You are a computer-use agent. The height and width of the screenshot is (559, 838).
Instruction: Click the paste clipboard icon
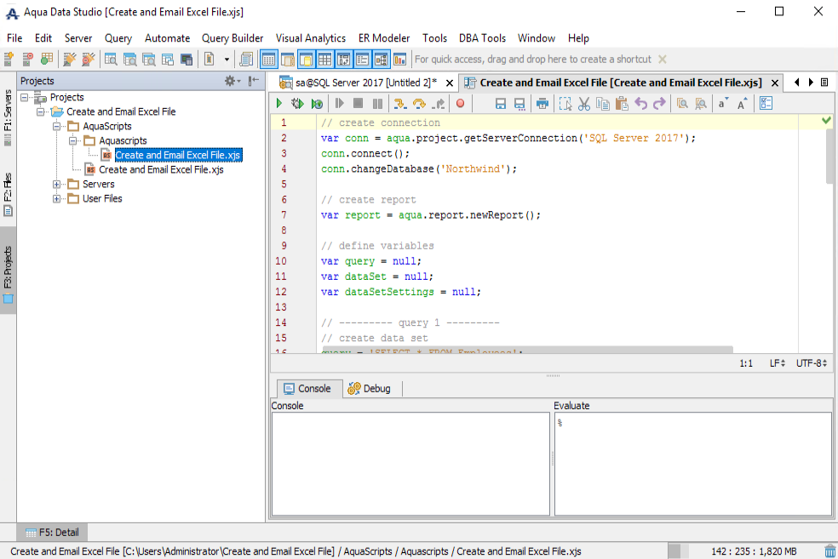click(622, 104)
